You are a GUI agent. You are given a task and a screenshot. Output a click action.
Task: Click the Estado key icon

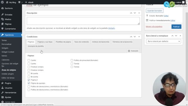click(x=147, y=16)
